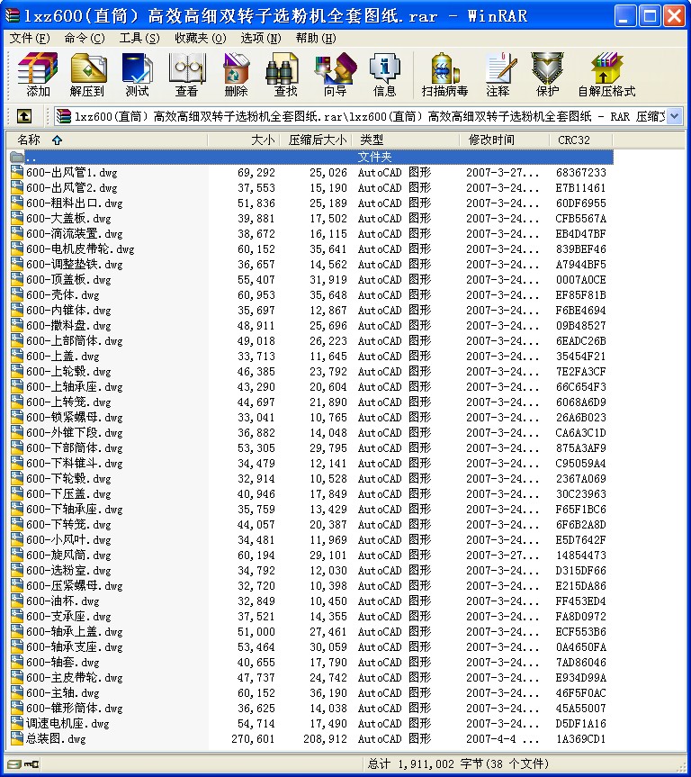
Task: Select file 600-下料锥斗.dwg
Action: pos(75,464)
